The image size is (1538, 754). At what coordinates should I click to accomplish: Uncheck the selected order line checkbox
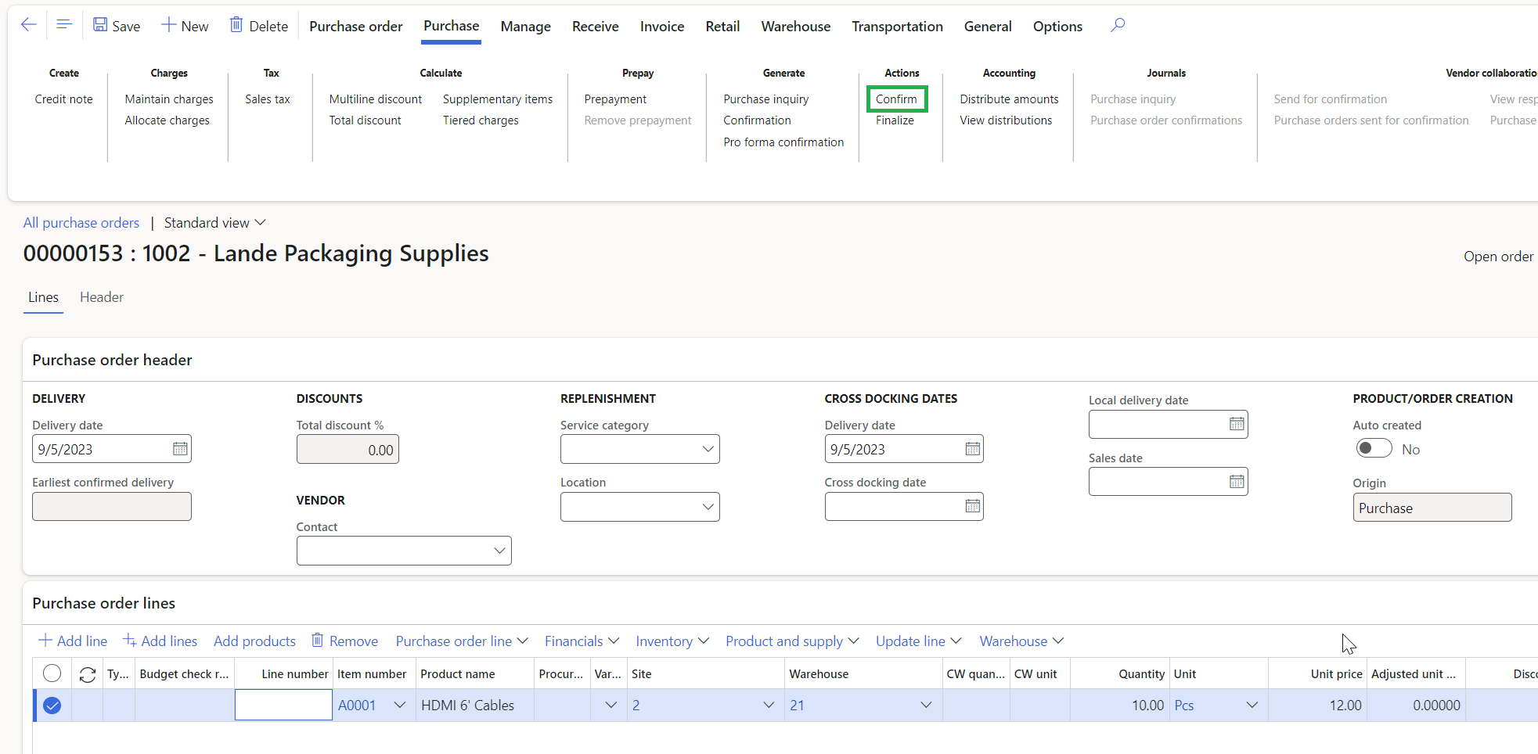[52, 705]
